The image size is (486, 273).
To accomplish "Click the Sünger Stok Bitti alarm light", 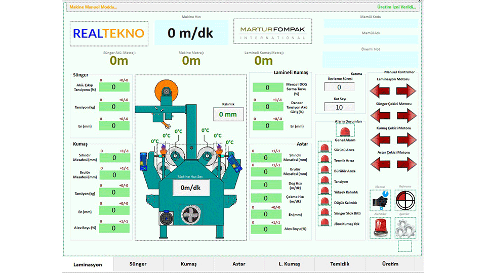I will (324, 213).
